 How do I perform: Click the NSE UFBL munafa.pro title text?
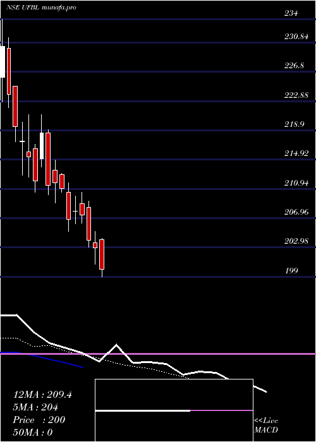[41, 8]
